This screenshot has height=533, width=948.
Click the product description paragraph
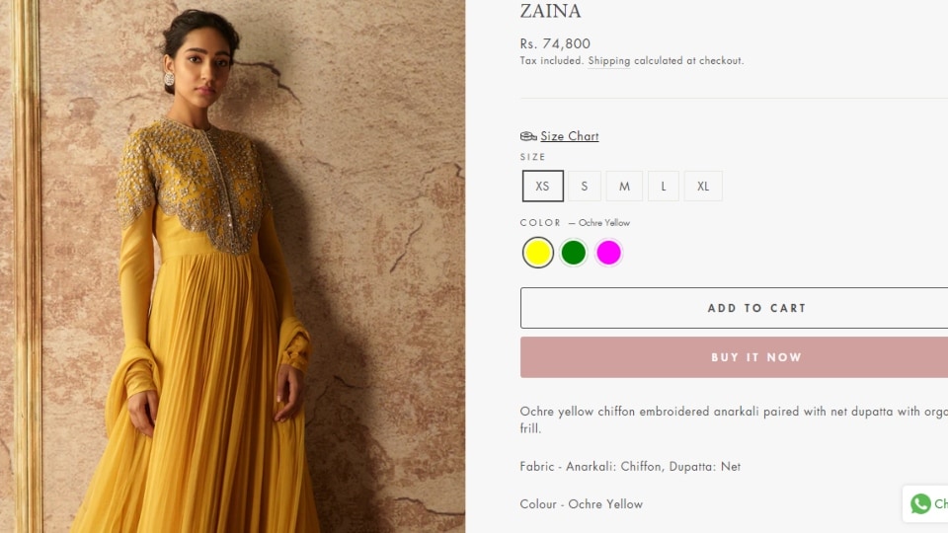tap(734, 419)
